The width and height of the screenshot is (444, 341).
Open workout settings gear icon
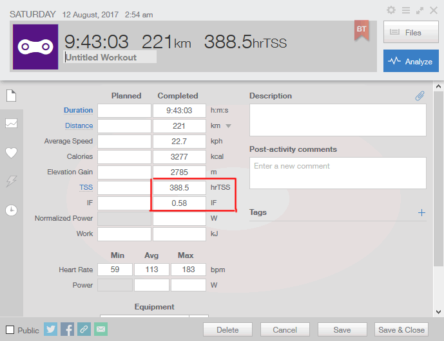391,10
